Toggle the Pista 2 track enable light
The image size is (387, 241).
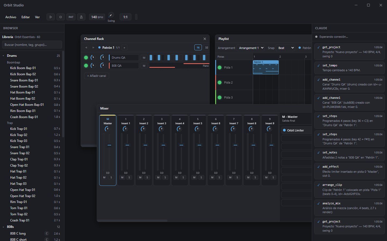coord(220,82)
